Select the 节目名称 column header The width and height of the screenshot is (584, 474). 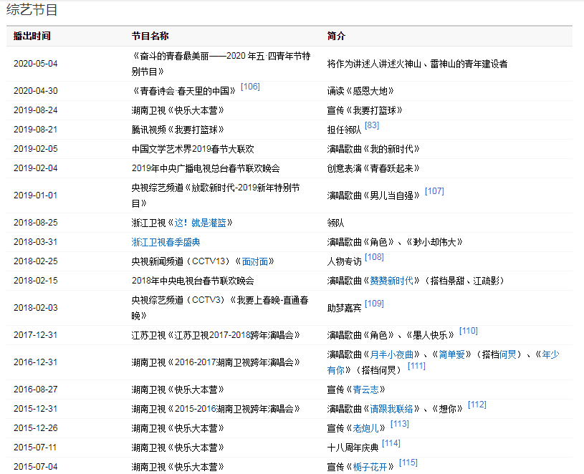pyautogui.click(x=150, y=36)
